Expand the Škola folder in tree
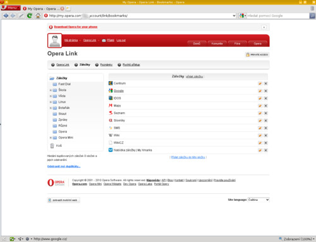 [51, 90]
